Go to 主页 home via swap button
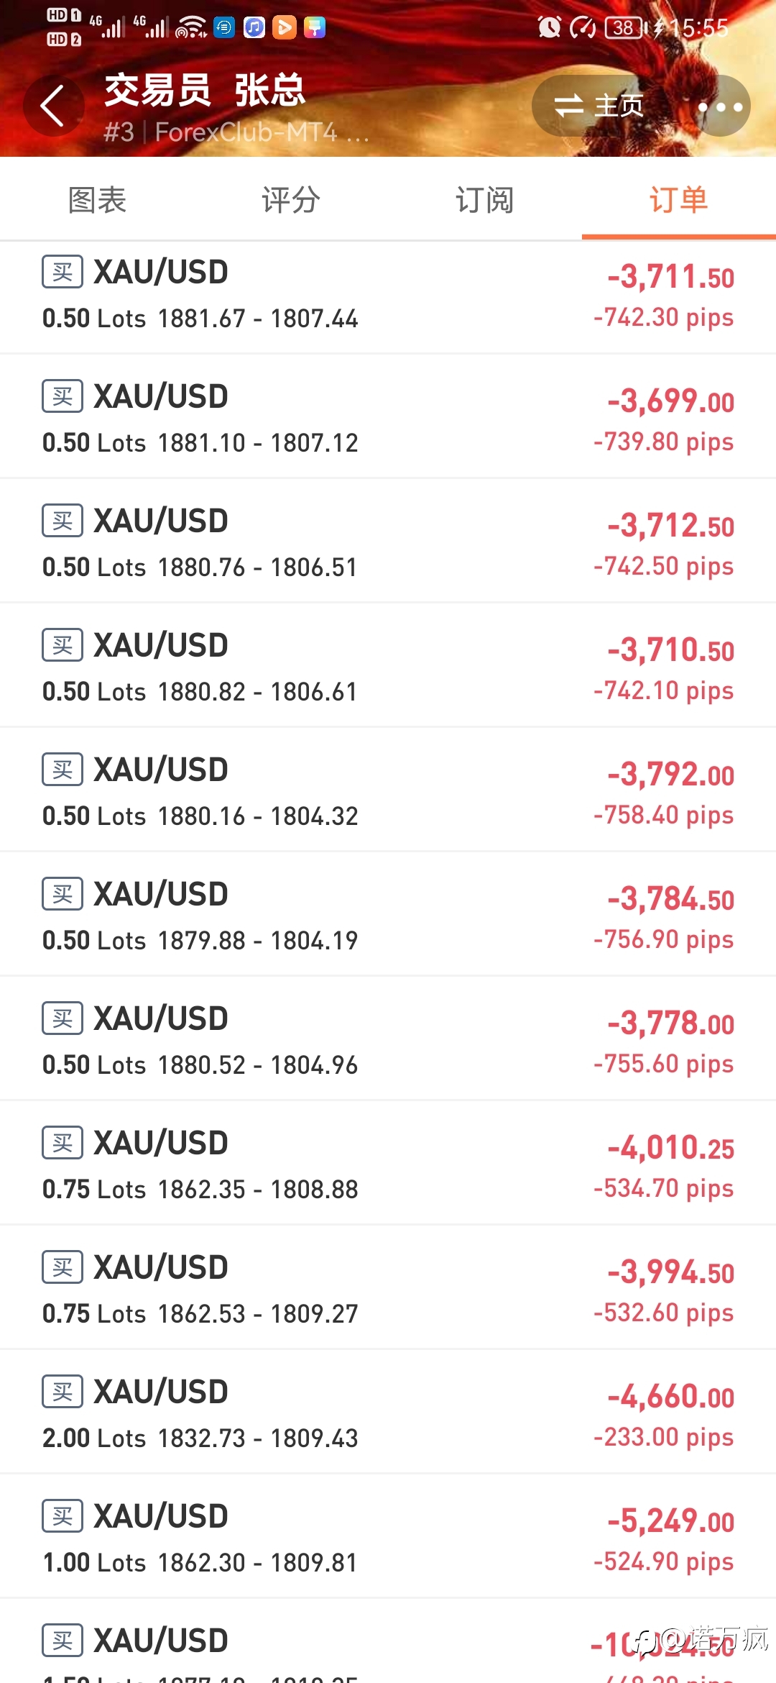 point(599,106)
